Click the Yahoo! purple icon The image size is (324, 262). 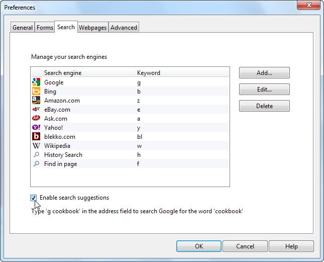point(36,127)
